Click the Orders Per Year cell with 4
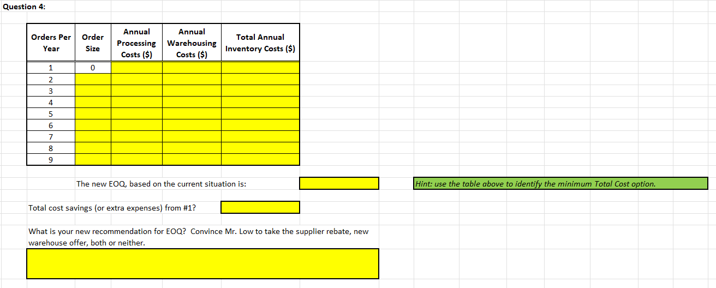Screen dimensions: 716x288 pos(51,102)
